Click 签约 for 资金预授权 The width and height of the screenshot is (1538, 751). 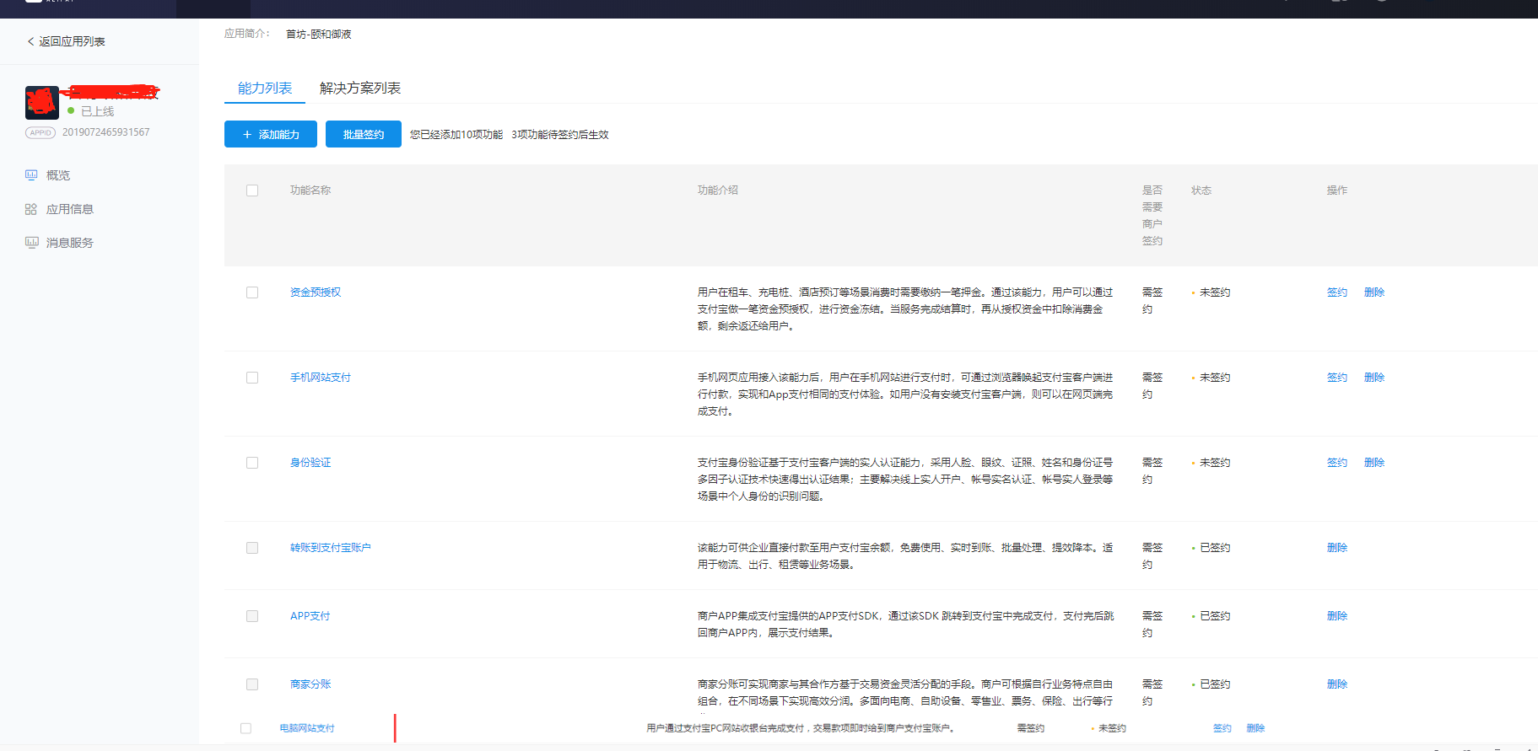tap(1337, 292)
